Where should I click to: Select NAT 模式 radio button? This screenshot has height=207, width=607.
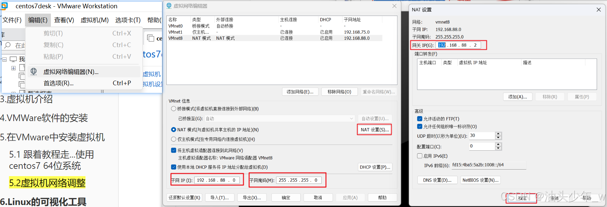(x=174, y=130)
